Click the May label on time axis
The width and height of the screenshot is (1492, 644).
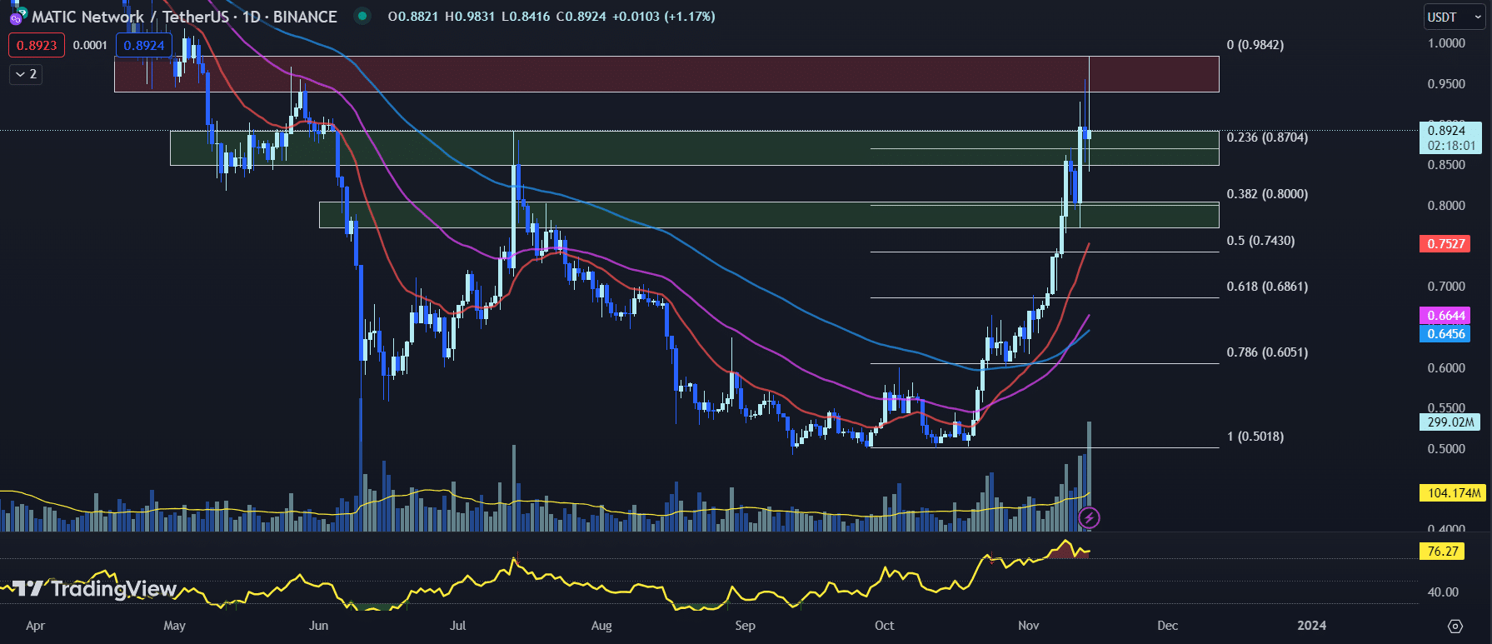(174, 626)
